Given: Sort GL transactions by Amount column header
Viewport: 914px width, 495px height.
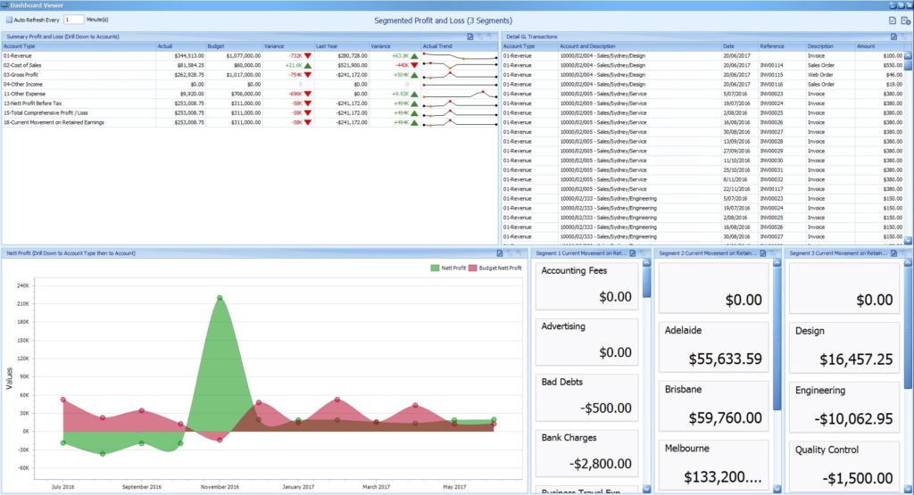Looking at the screenshot, I should point(879,46).
